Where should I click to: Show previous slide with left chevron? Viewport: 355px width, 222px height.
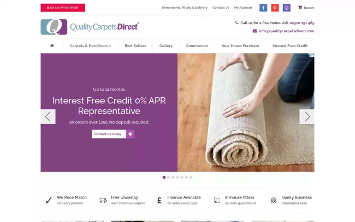click(x=48, y=117)
